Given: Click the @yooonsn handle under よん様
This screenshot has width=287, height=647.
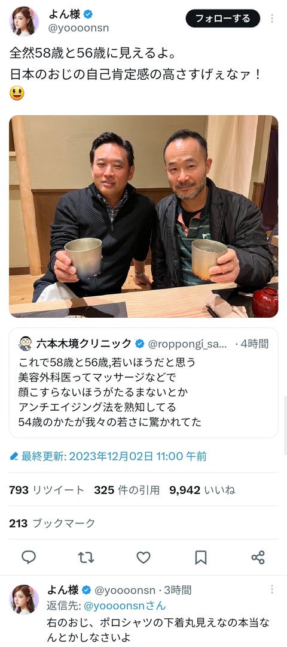Looking at the screenshot, I should click(79, 28).
